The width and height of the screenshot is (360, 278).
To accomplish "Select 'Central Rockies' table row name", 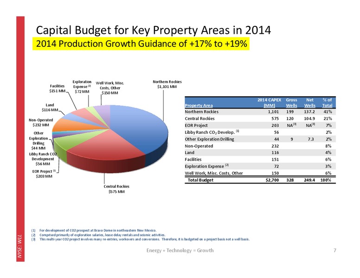I will tap(199, 119).
